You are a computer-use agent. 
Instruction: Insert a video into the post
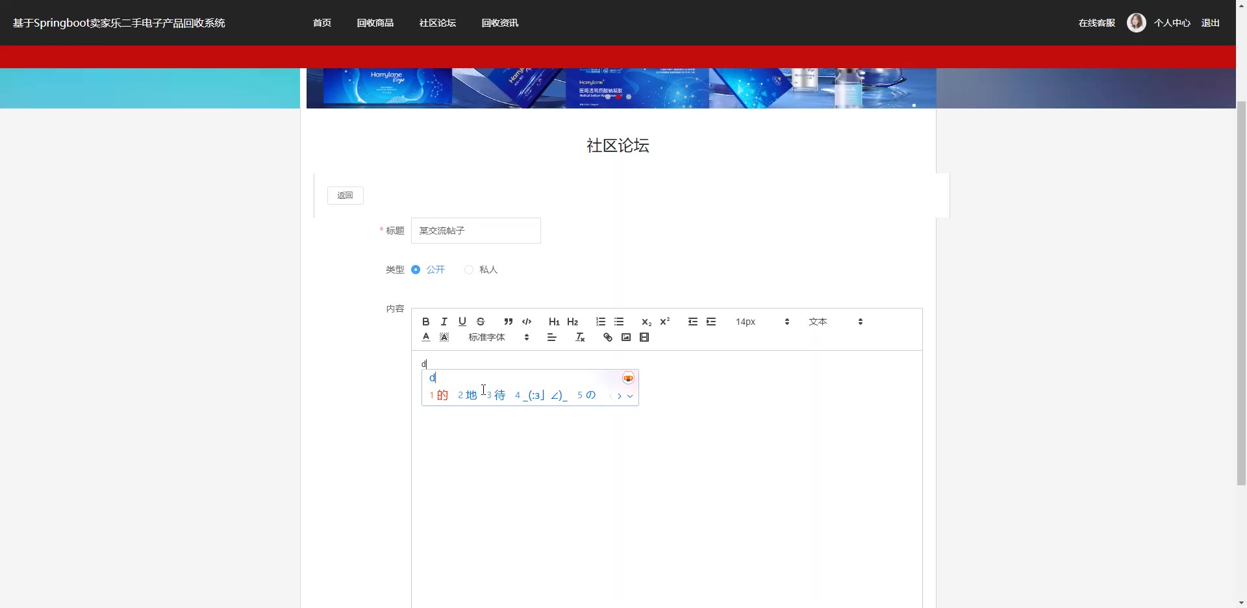click(644, 337)
